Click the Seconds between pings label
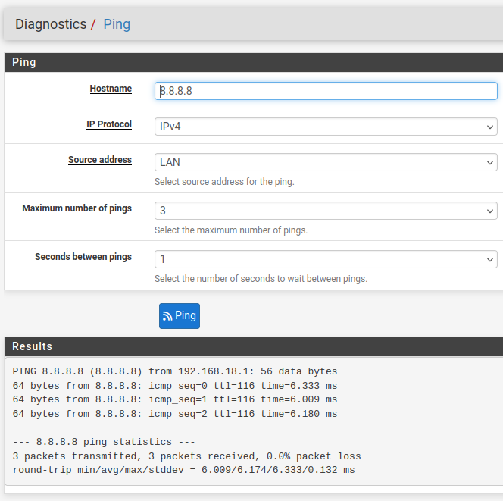Screen dimensions: 503x501 [x=83, y=257]
